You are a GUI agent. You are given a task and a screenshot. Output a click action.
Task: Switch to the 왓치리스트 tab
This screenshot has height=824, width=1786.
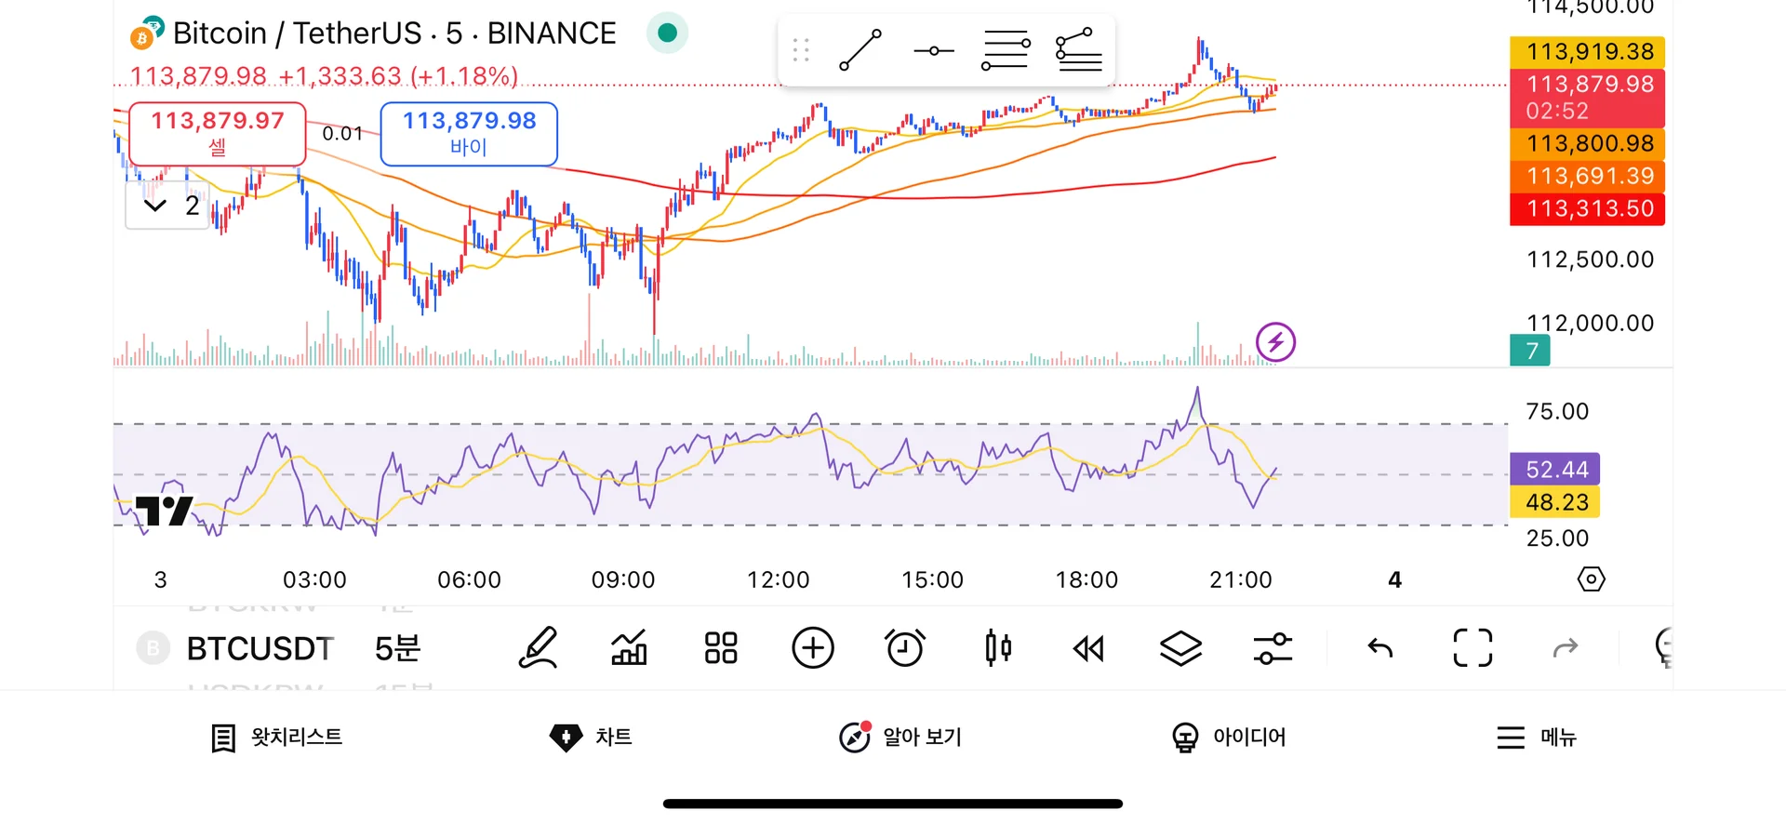[277, 738]
